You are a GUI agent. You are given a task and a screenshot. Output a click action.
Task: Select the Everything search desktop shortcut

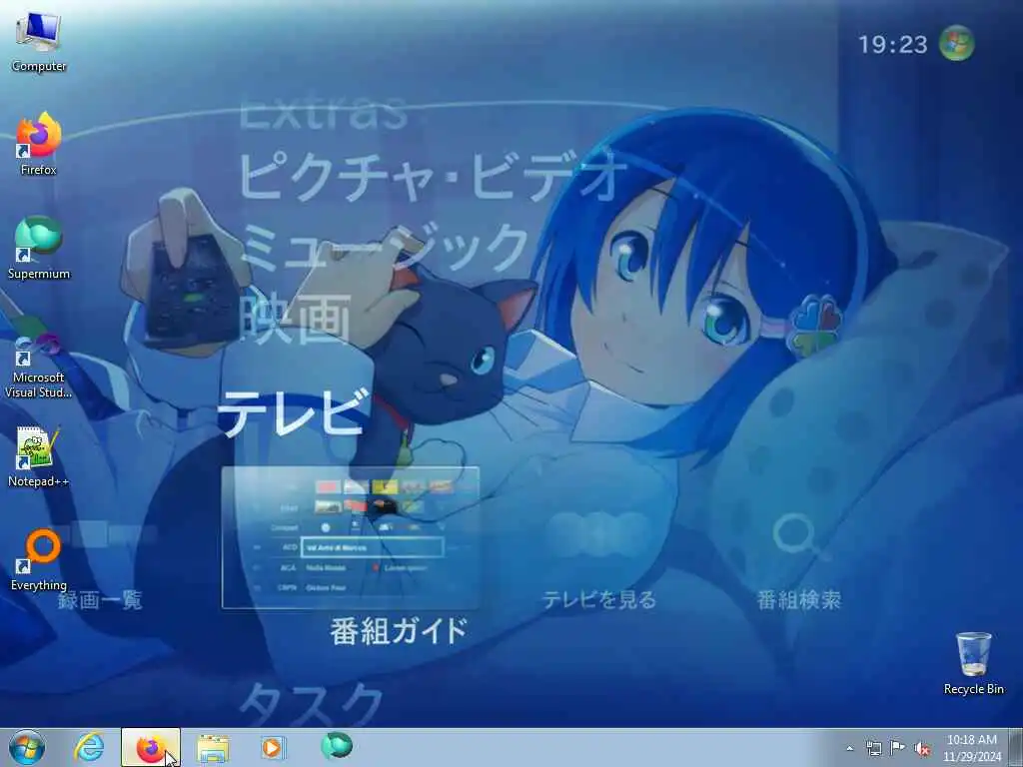pyautogui.click(x=39, y=559)
